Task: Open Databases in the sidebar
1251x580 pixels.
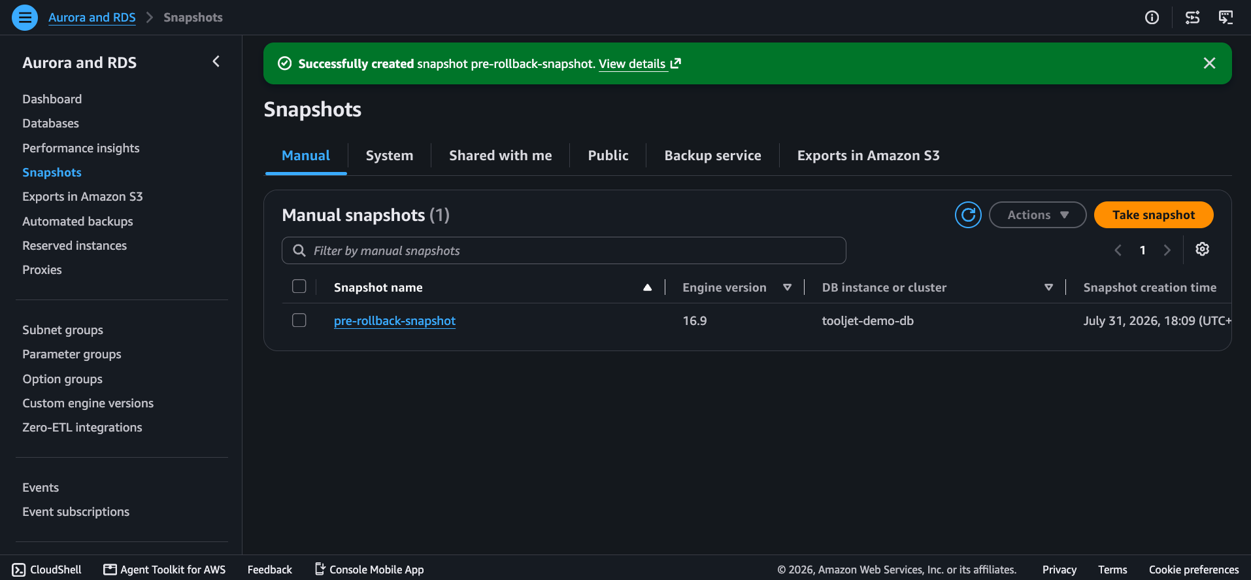Action: [x=50, y=123]
